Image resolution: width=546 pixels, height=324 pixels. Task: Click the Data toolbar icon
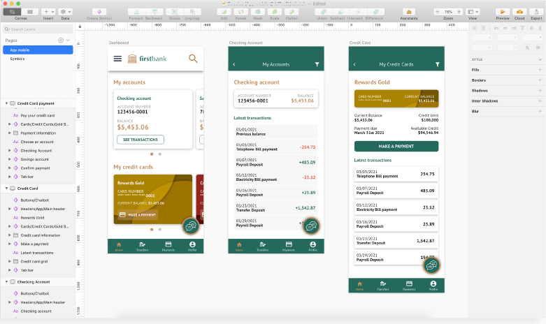(66, 12)
